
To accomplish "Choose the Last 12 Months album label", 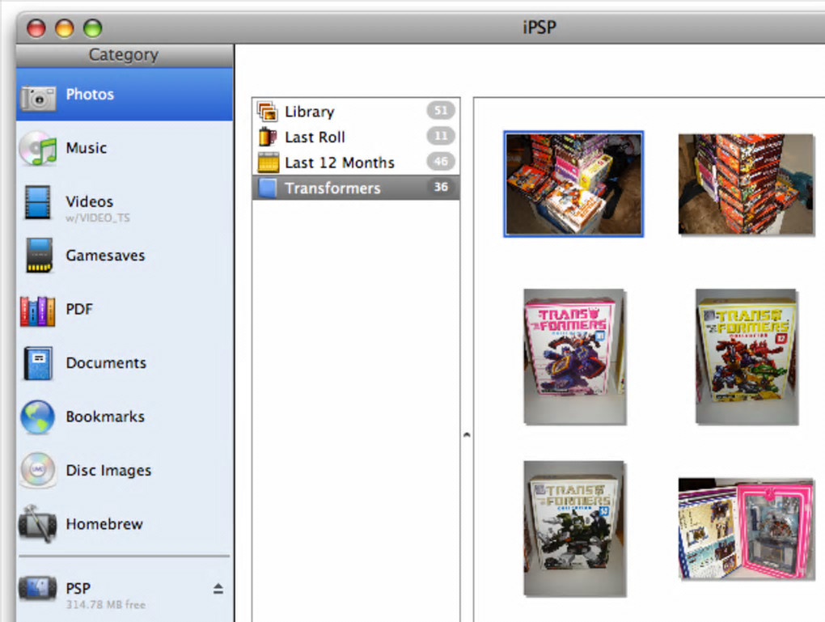I will [x=340, y=163].
